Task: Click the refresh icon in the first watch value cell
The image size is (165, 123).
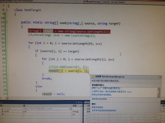Action: pyautogui.click(x=71, y=109)
